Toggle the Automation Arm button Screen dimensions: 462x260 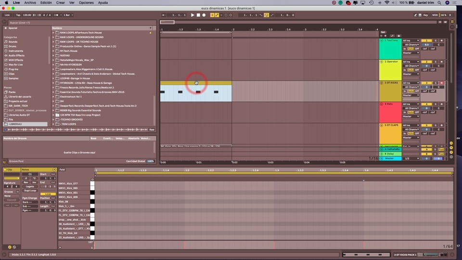[x=217, y=15]
